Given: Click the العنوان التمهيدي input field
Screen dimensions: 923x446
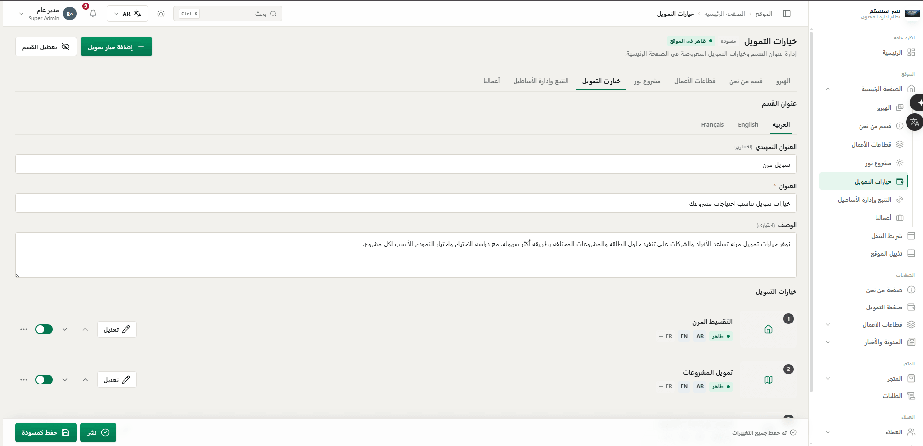Looking at the screenshot, I should (406, 164).
